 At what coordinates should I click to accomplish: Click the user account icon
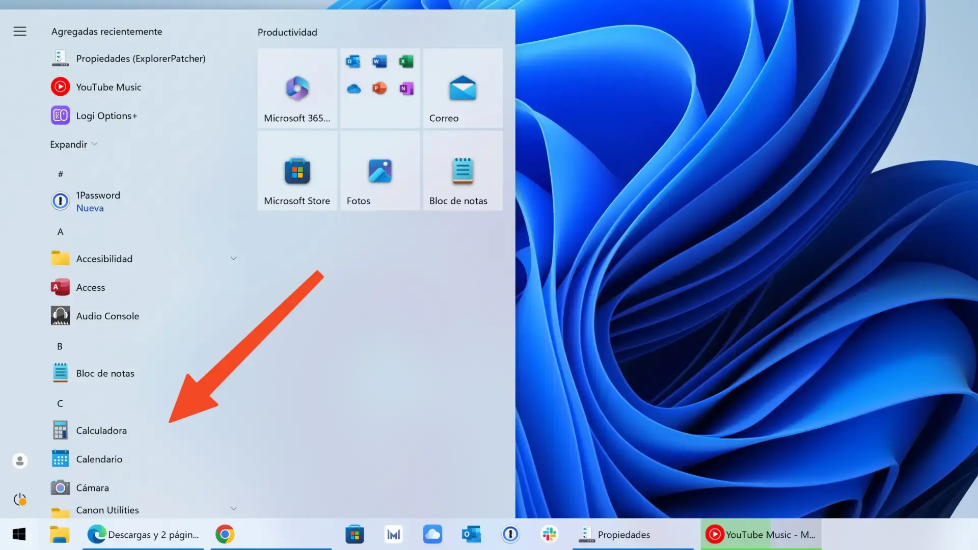[19, 461]
